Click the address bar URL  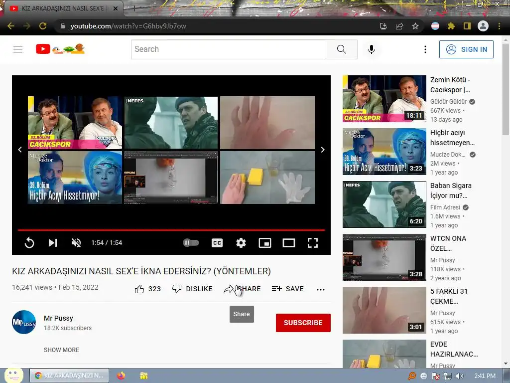128,26
